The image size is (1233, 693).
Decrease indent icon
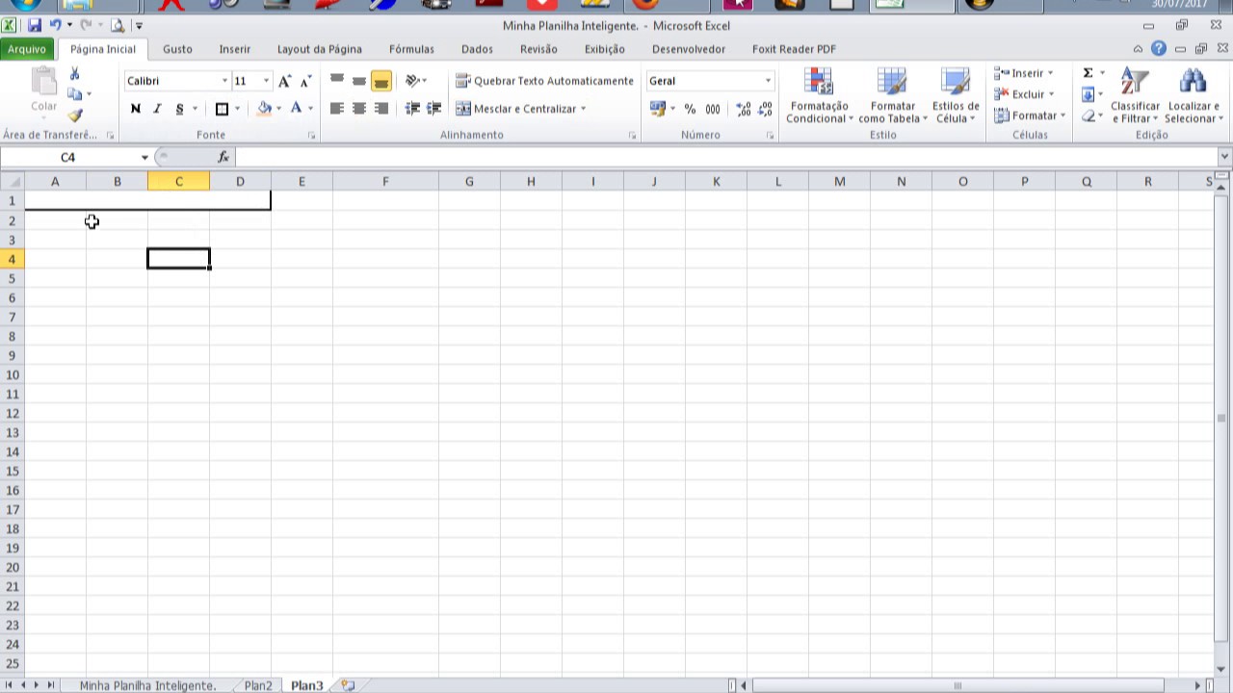412,109
